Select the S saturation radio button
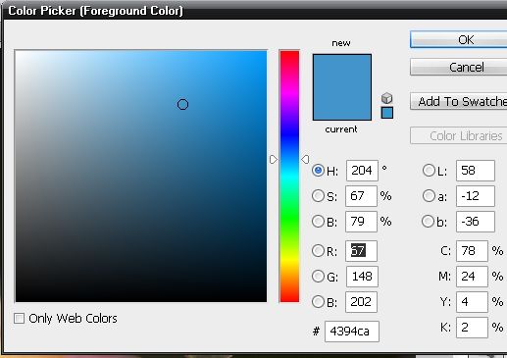 [318, 196]
